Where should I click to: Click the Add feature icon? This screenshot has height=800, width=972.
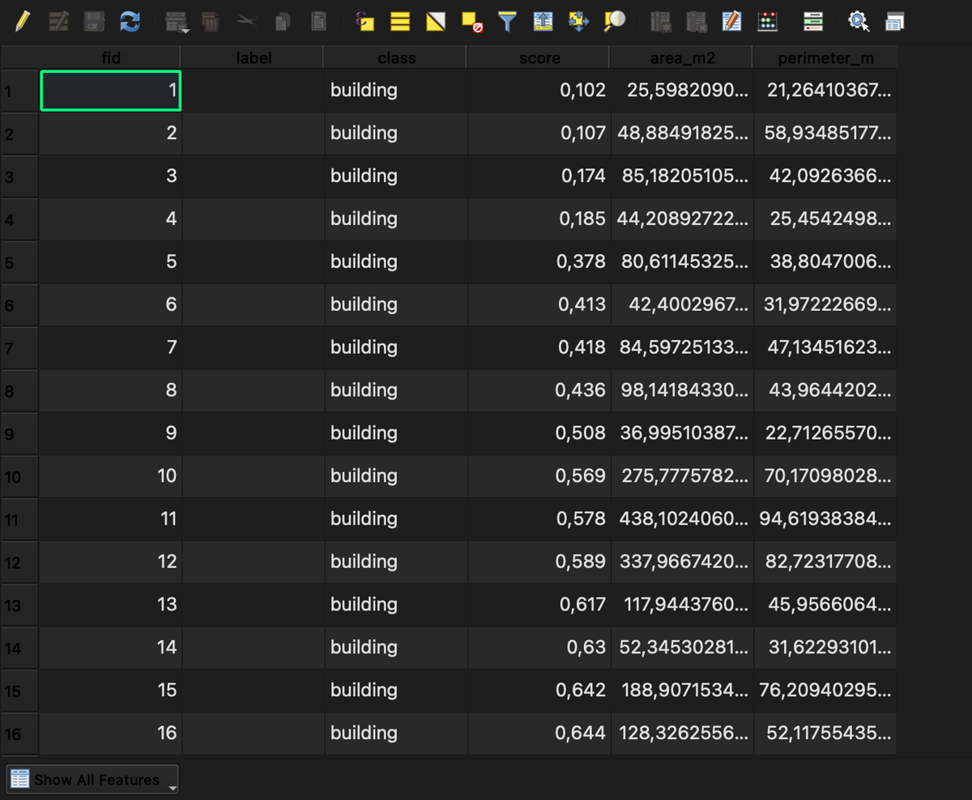[176, 22]
